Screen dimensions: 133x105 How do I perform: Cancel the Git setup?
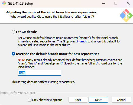pyautogui.click(x=121, y=100)
